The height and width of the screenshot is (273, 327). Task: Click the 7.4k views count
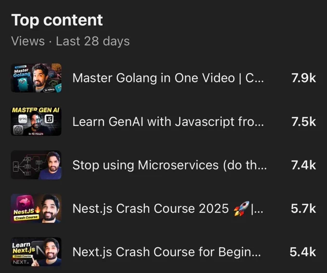point(303,165)
